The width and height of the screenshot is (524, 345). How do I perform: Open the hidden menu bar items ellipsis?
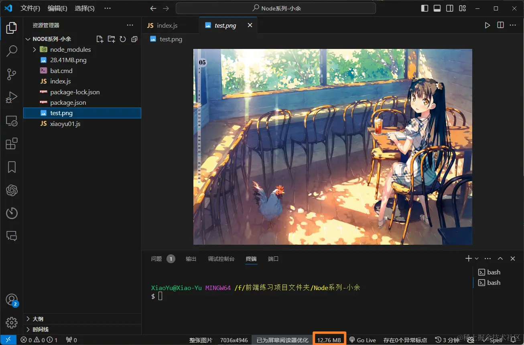(108, 8)
